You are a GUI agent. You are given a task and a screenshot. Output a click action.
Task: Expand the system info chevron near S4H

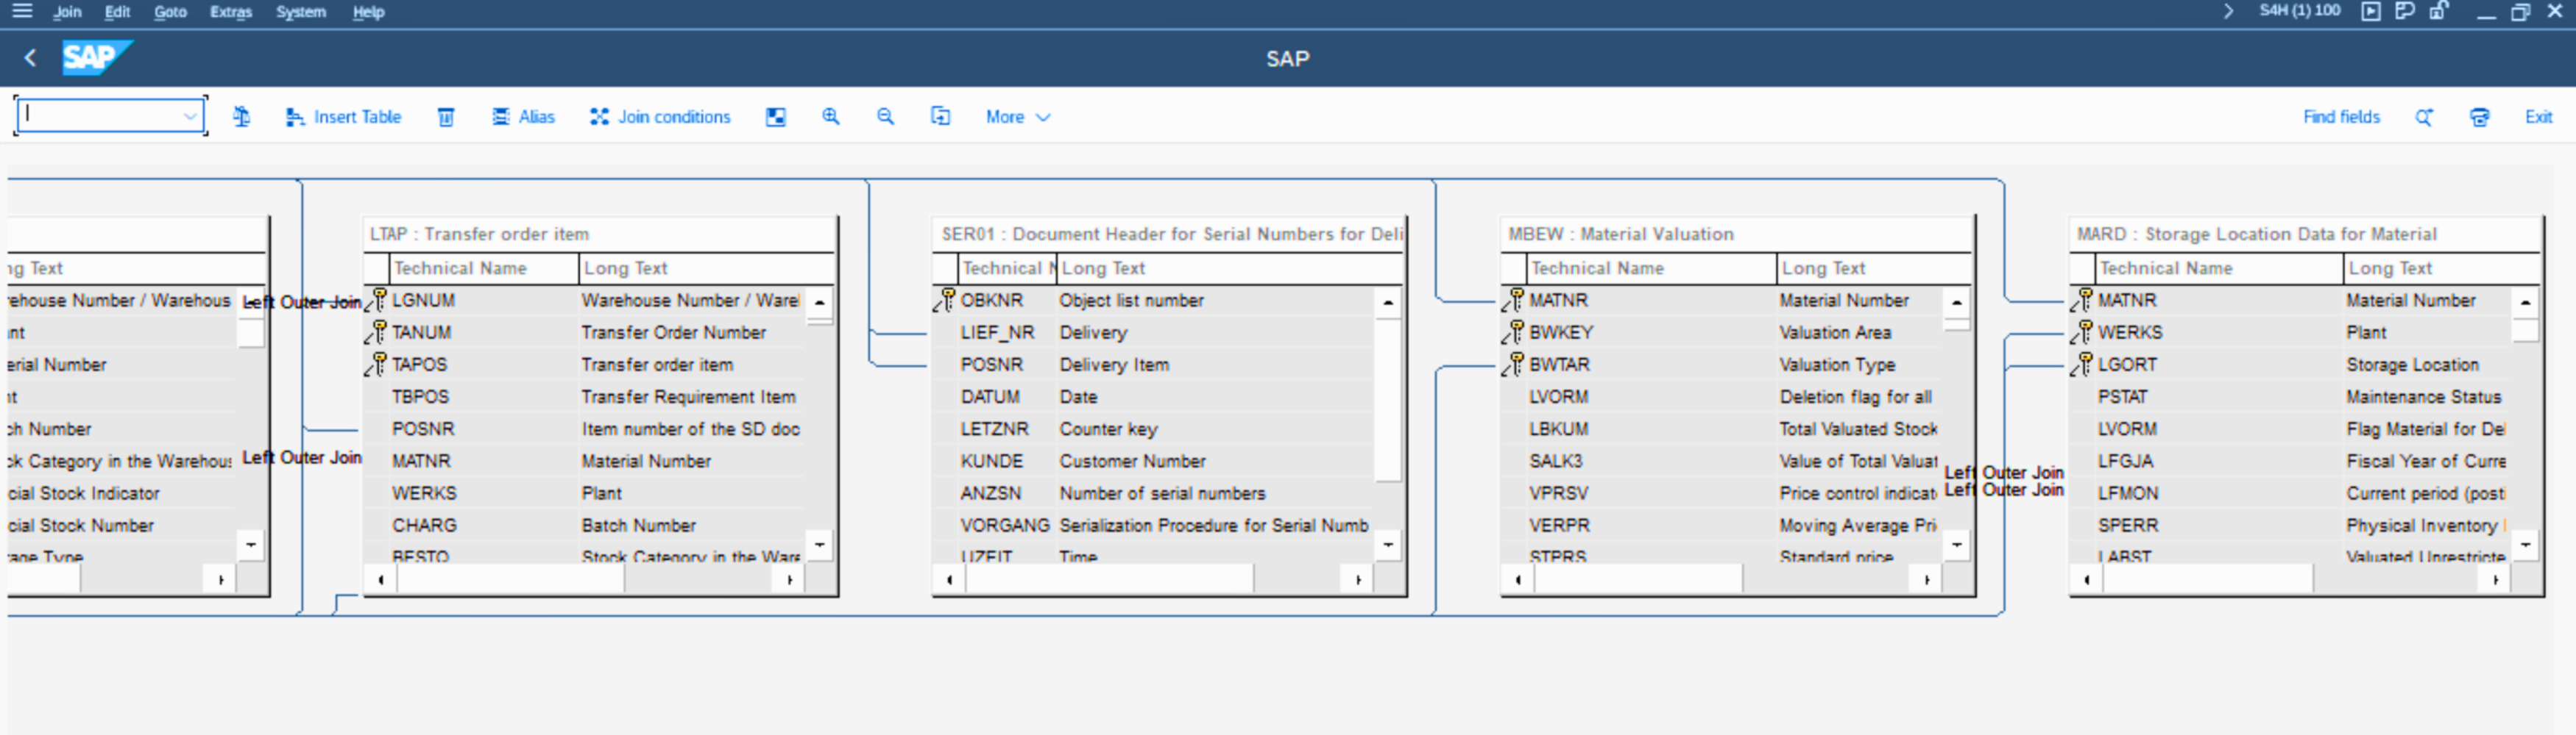click(2227, 11)
